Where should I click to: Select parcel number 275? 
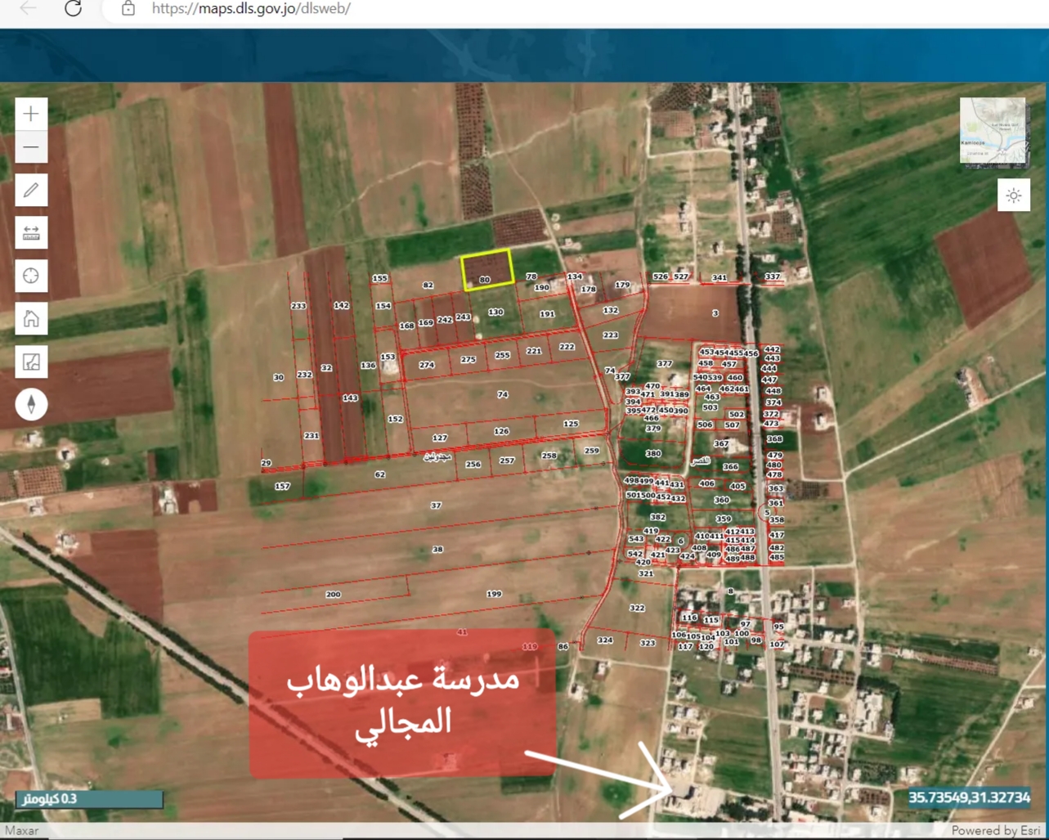468,360
